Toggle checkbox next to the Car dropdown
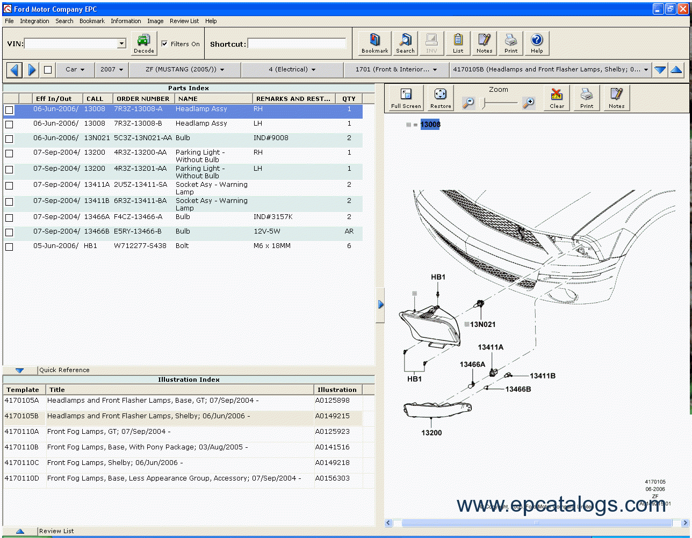 pos(48,70)
